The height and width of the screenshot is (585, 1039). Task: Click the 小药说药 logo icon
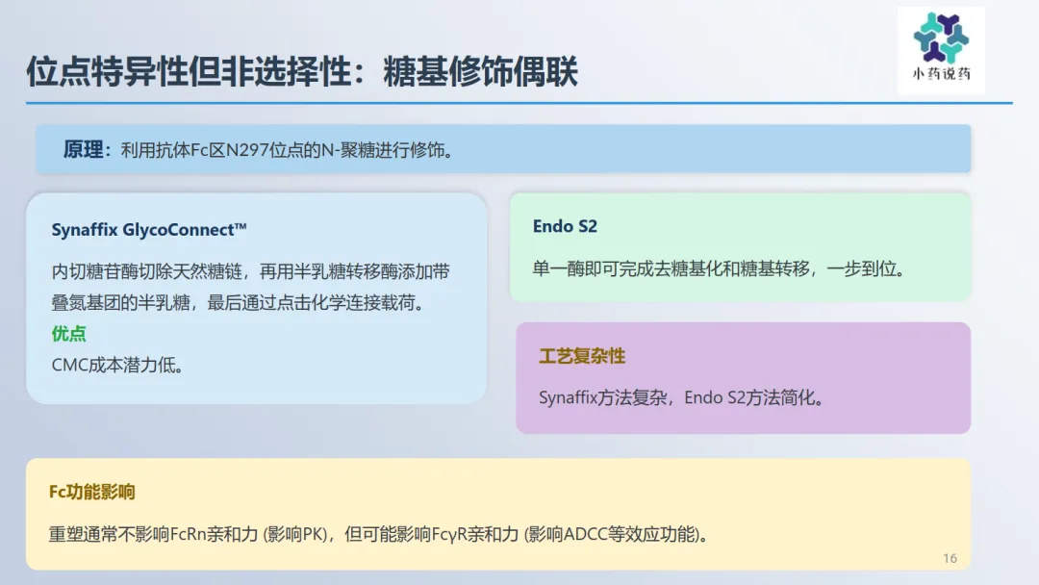coord(941,50)
